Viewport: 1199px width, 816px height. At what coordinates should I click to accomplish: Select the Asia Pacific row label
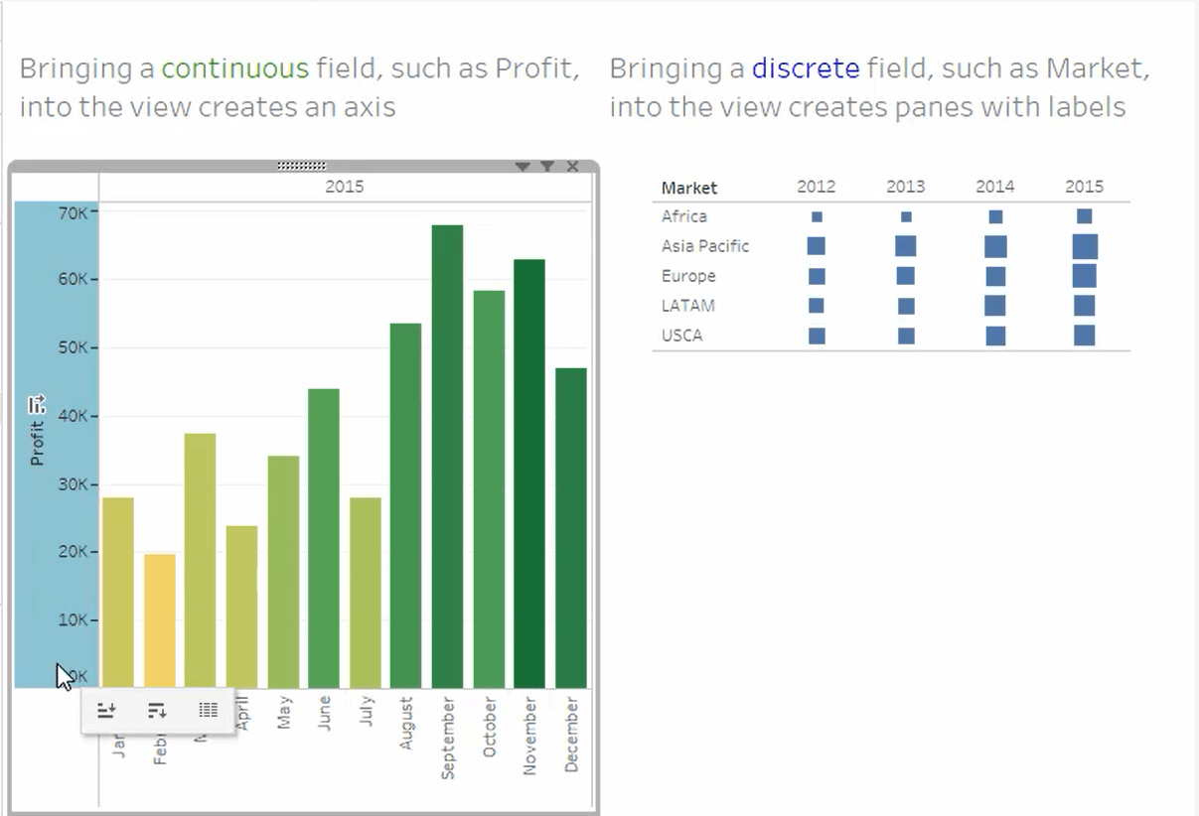(x=704, y=246)
